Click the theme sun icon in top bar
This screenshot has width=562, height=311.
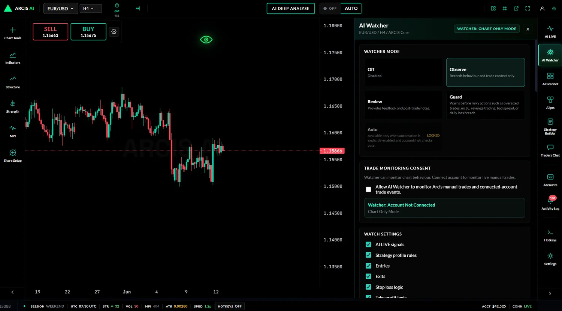tap(554, 8)
